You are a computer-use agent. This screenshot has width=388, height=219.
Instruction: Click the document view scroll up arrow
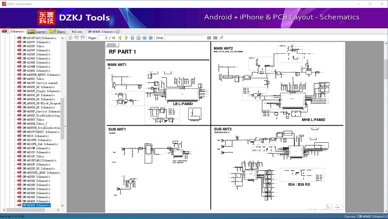[x=386, y=44]
